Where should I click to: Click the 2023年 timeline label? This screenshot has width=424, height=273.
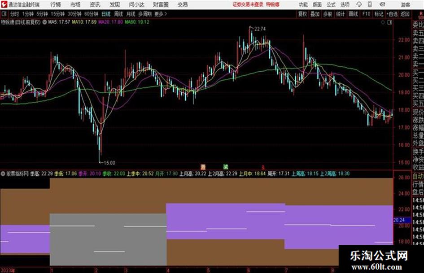8,270
